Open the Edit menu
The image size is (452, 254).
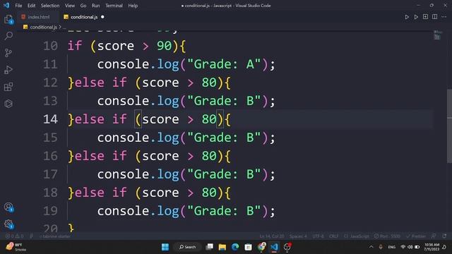(x=31, y=6)
